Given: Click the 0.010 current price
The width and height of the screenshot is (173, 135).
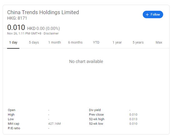Looking at the screenshot, I should pos(16,27).
